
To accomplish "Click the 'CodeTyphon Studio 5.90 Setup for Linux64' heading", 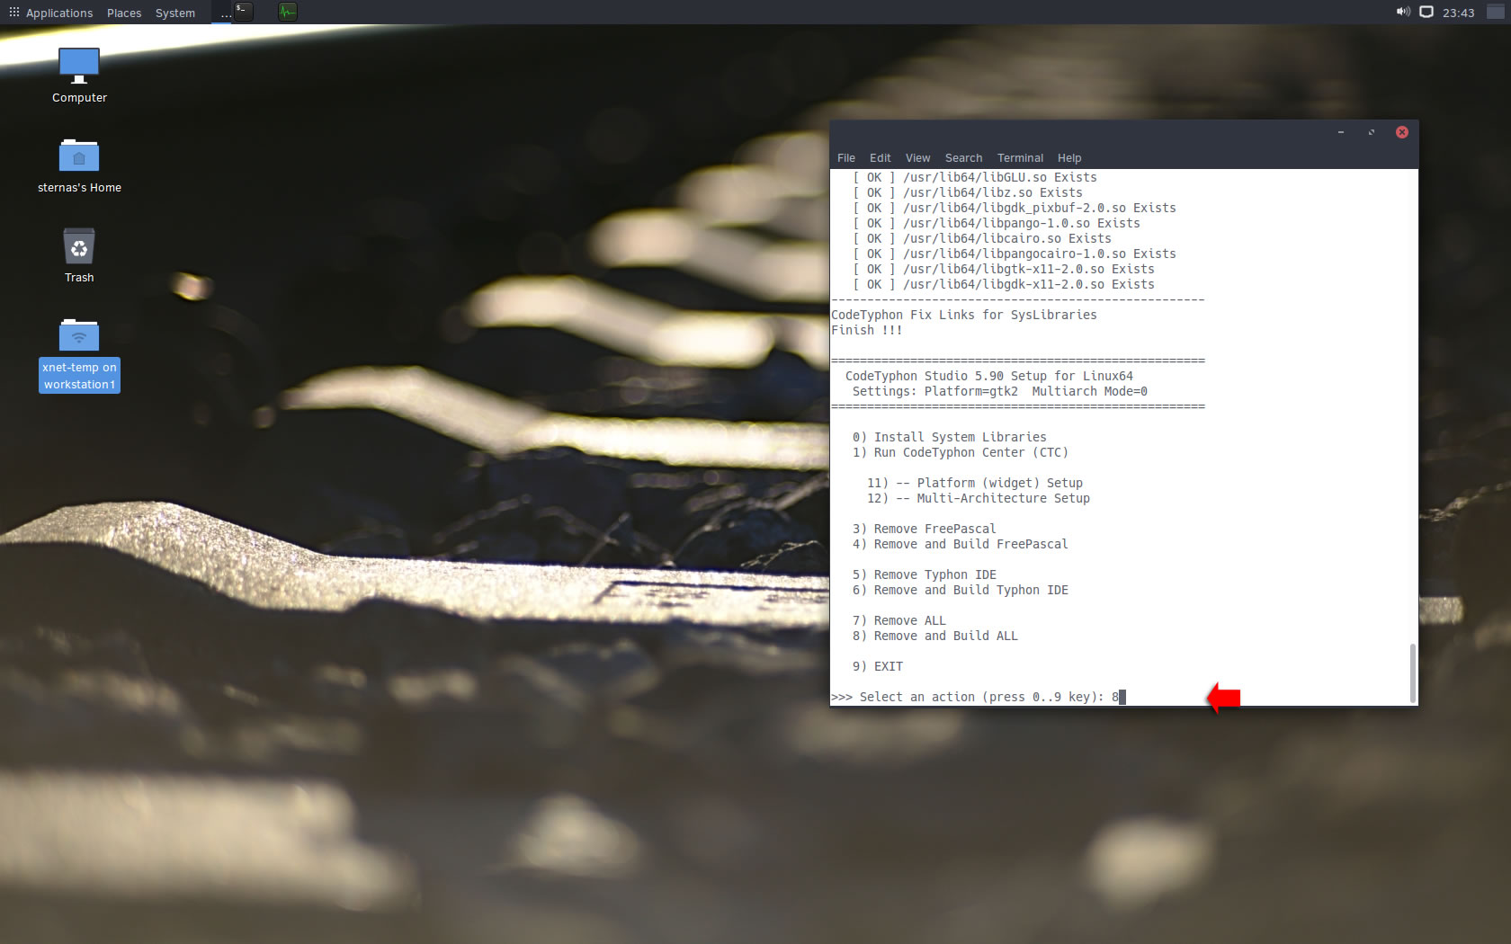I will pos(989,376).
